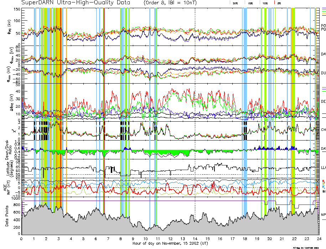Click the Φmin (kV) y-axis label

pos(9,74)
